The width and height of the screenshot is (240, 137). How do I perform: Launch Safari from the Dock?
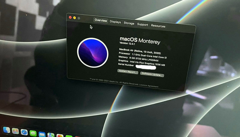click(24, 132)
